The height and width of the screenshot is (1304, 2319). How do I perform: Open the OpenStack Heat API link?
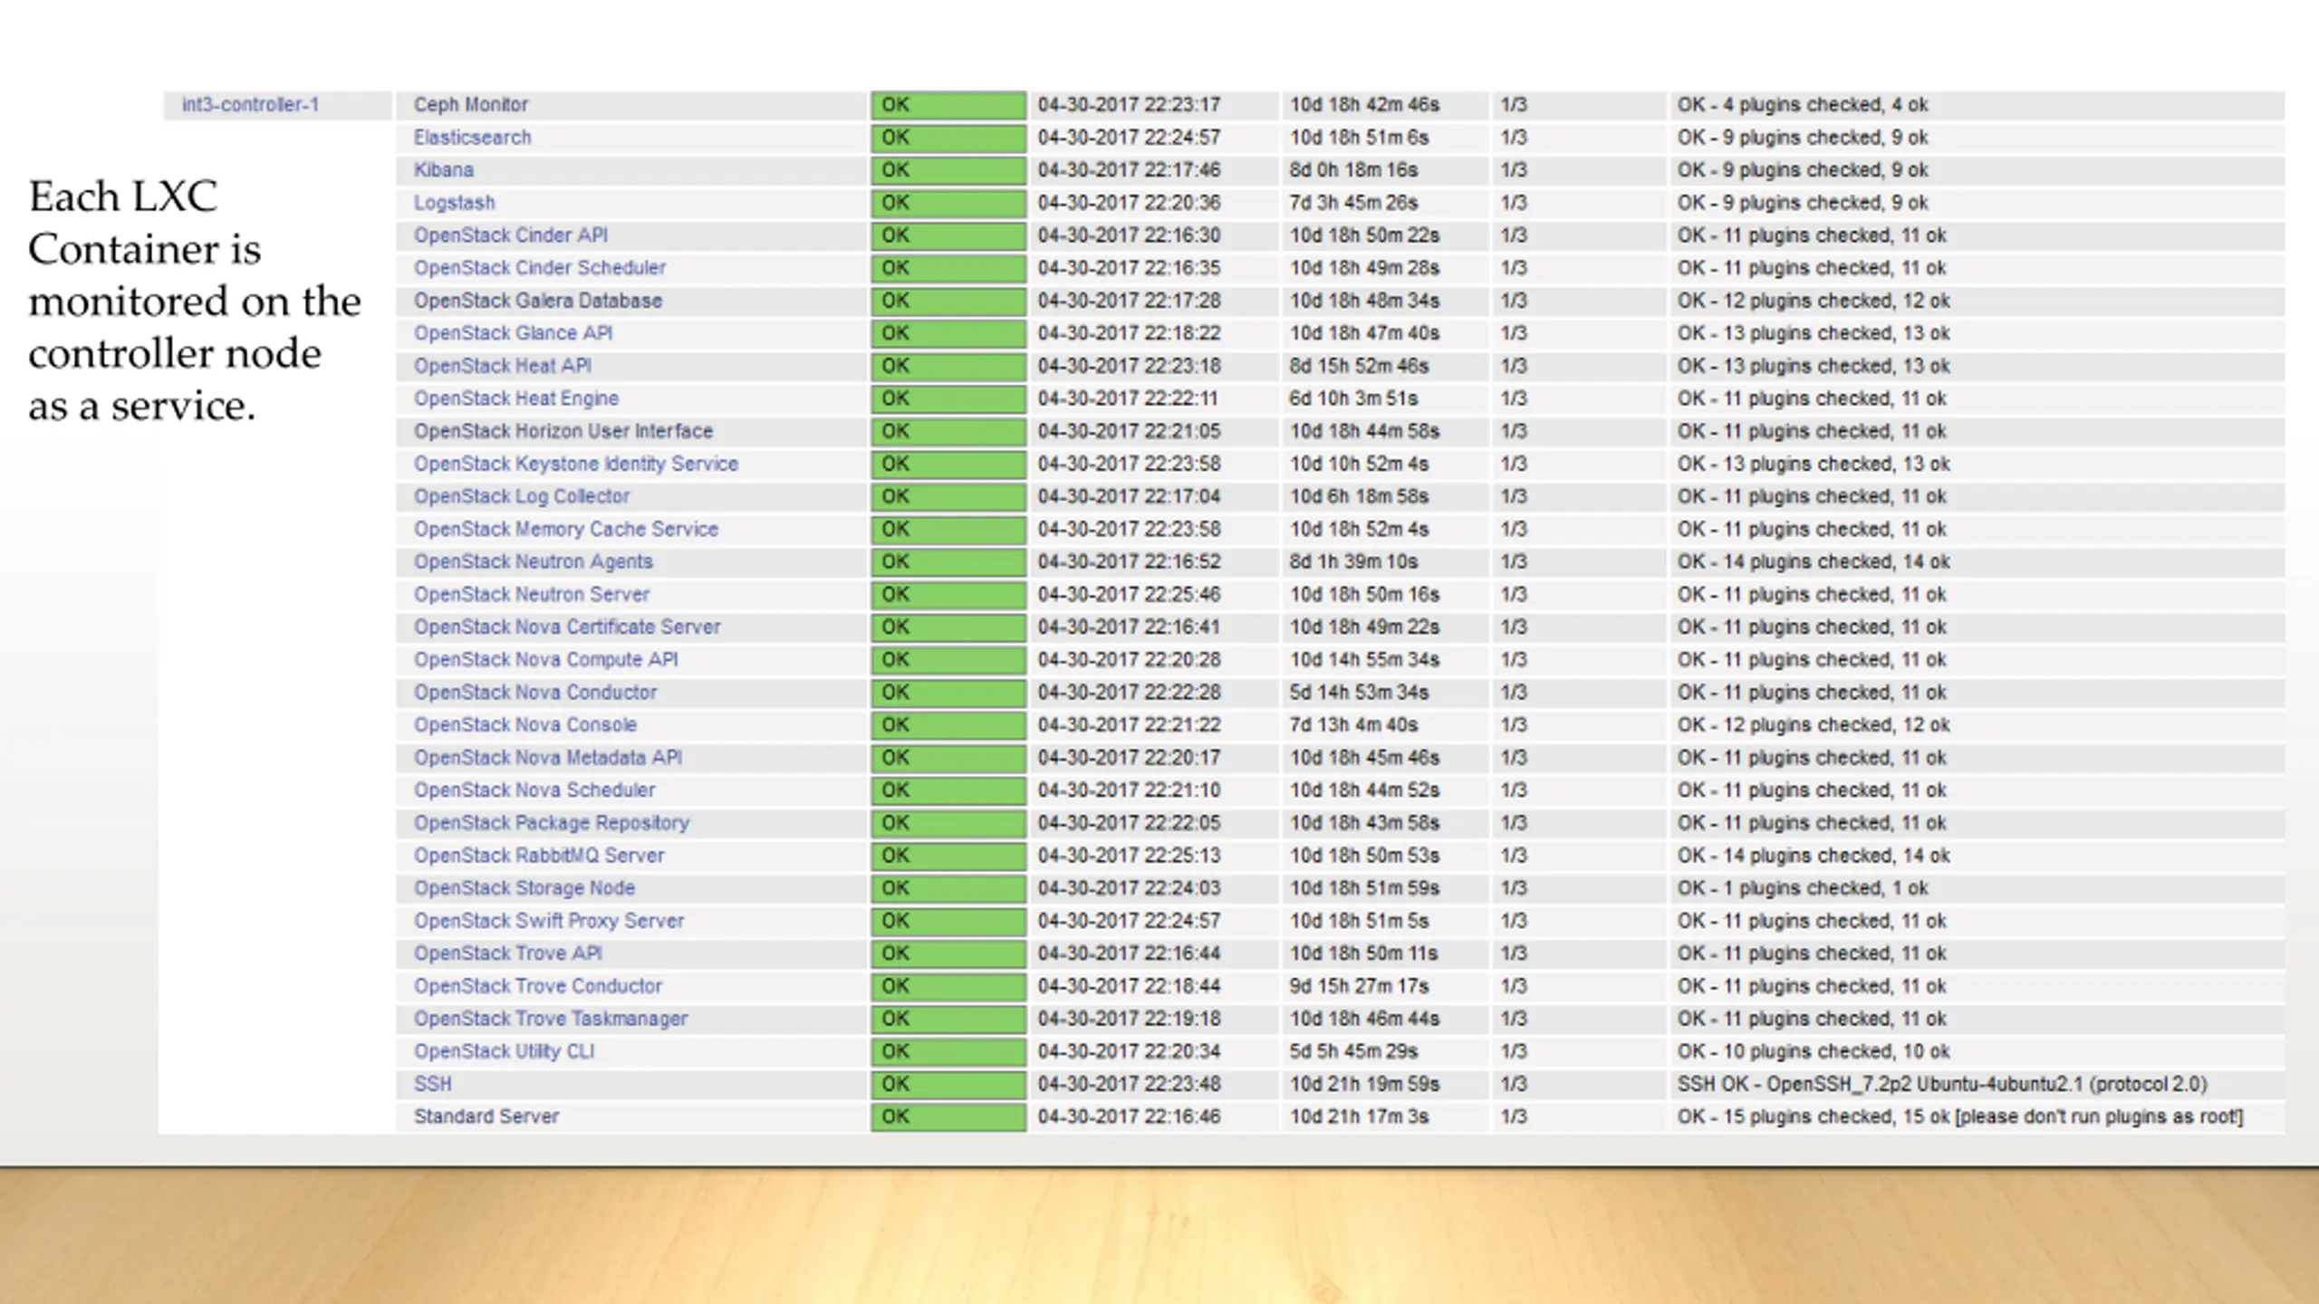tap(502, 366)
